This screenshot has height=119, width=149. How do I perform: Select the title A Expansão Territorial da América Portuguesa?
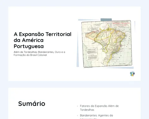pyautogui.click(x=43, y=40)
